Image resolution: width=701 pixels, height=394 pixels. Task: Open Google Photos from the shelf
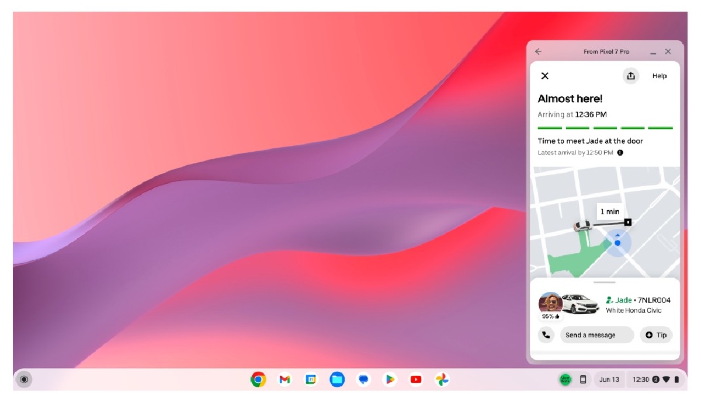pyautogui.click(x=442, y=379)
